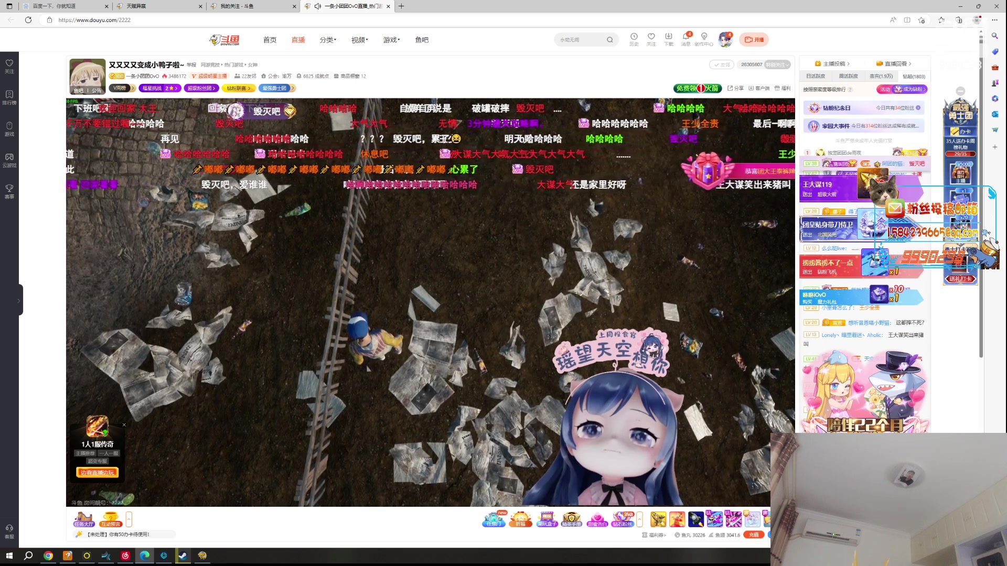Open the 潮玩盒子 activity icon
This screenshot has height=566, width=1007.
(x=547, y=519)
